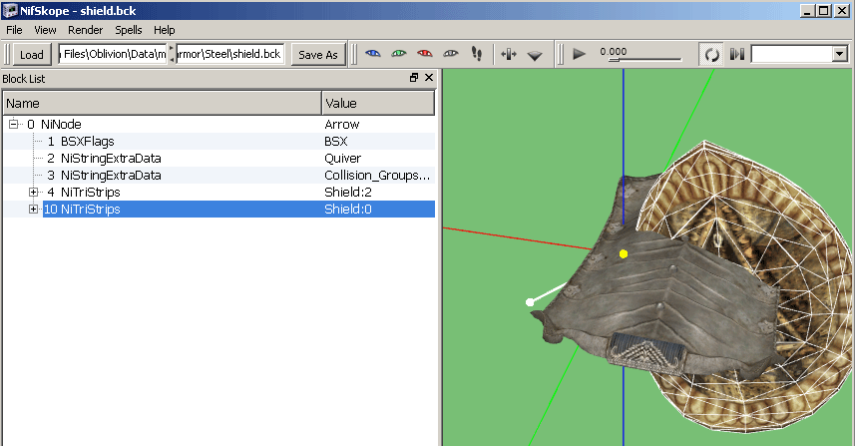
Task: Select the 2 NiStringExtraData row
Action: tap(219, 158)
